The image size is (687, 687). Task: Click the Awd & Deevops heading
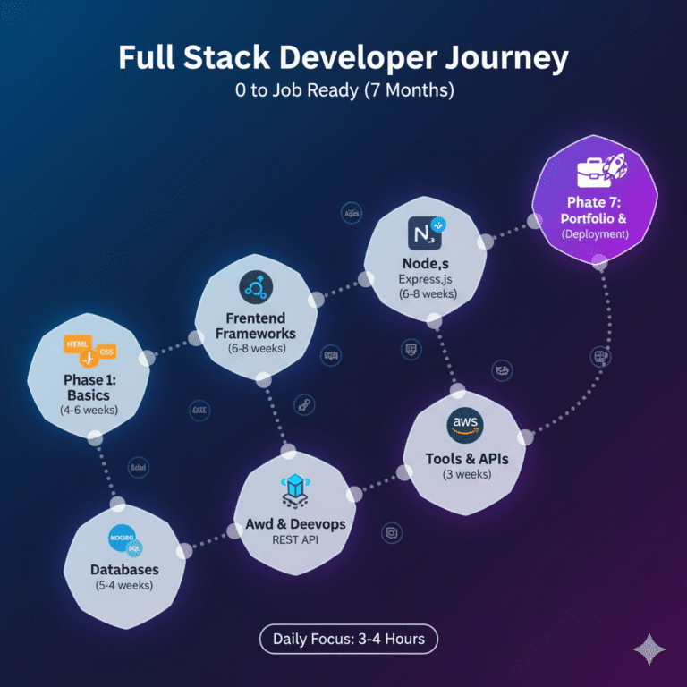click(x=294, y=522)
